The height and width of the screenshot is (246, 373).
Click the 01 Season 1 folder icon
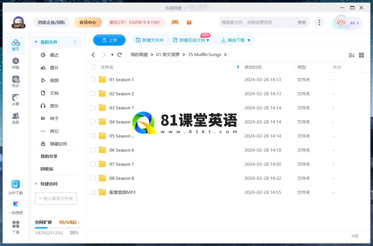click(102, 79)
